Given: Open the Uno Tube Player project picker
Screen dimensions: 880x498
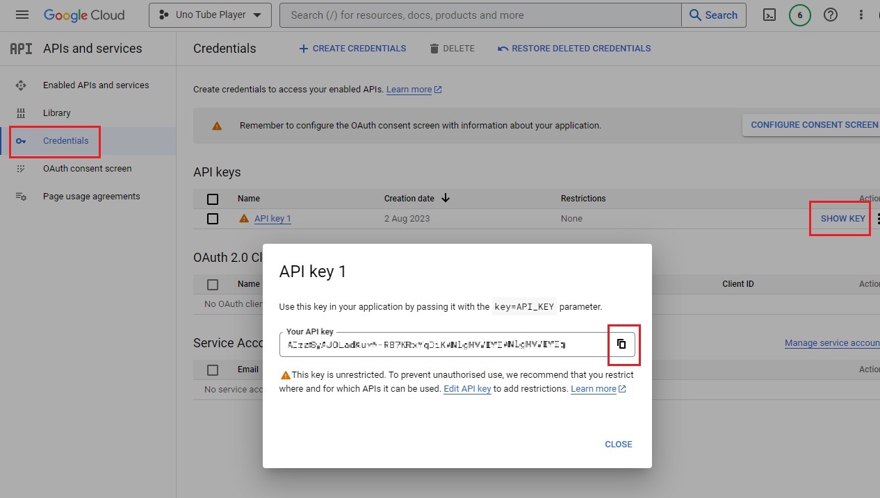Looking at the screenshot, I should coord(209,14).
